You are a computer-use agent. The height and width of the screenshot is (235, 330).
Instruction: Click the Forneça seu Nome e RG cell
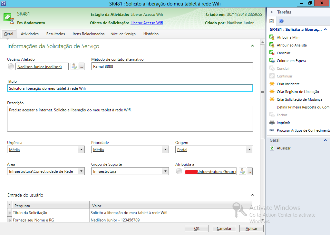[x=51, y=220]
